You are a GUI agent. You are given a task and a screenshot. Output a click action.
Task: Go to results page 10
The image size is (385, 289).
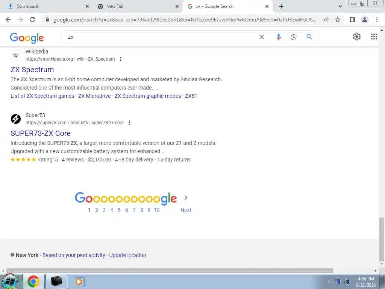[x=157, y=210]
